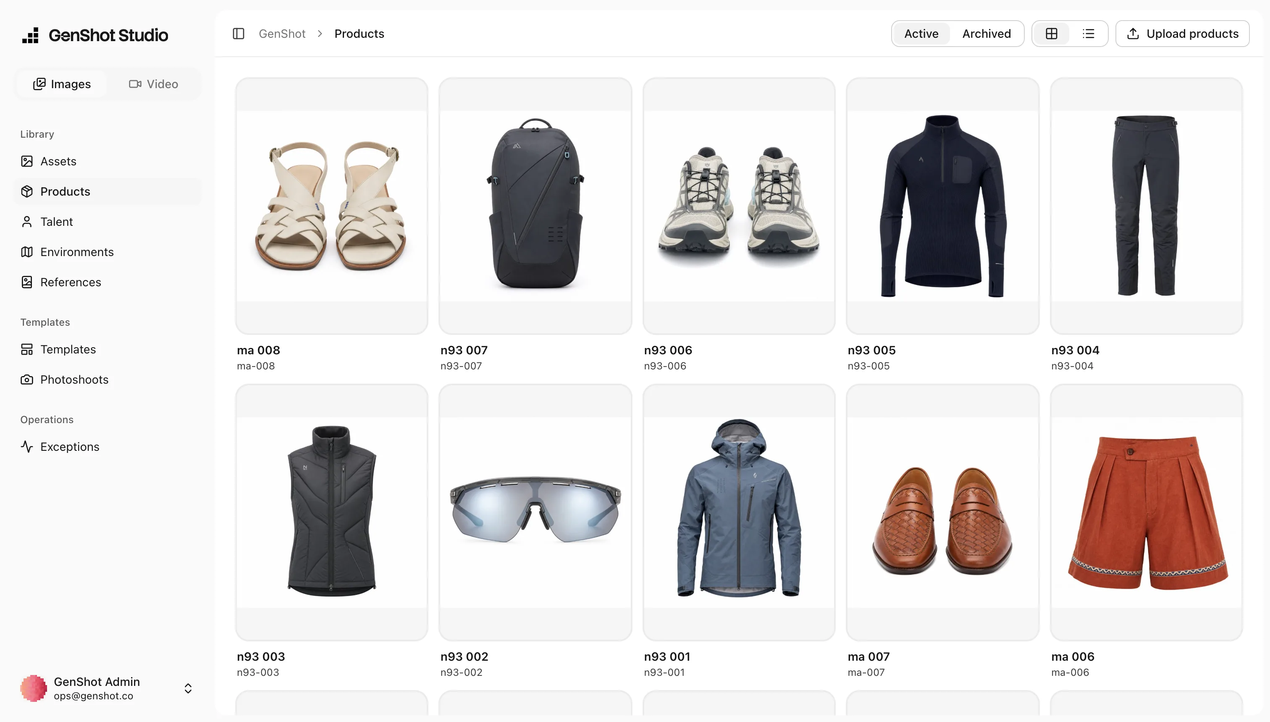Screen dimensions: 1270x722
Task: Click the Templates layout icon
Action: coord(27,350)
